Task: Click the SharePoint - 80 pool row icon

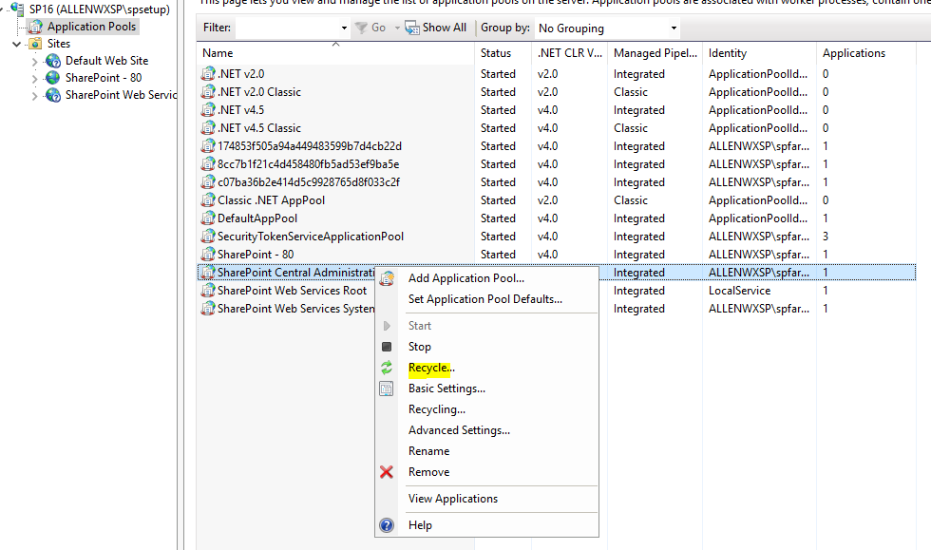Action: 208,255
